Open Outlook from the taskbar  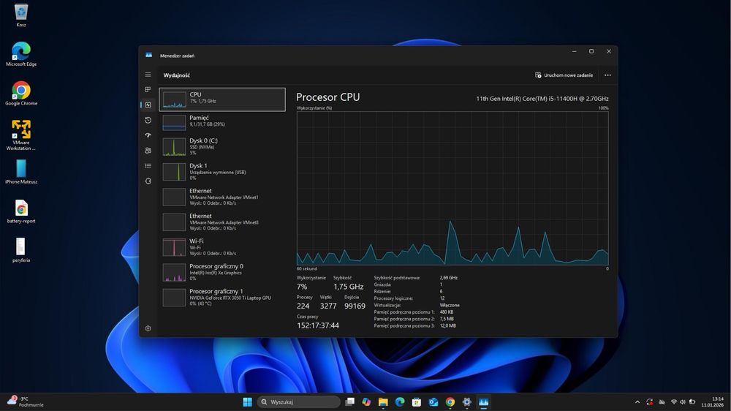(x=433, y=401)
